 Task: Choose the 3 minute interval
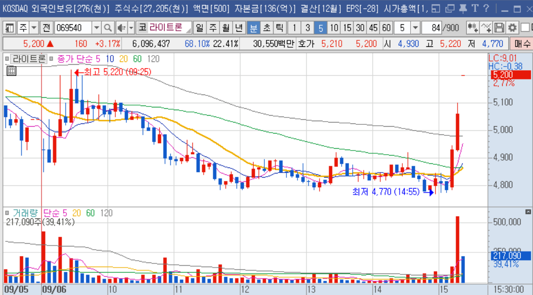pyautogui.click(x=307, y=28)
